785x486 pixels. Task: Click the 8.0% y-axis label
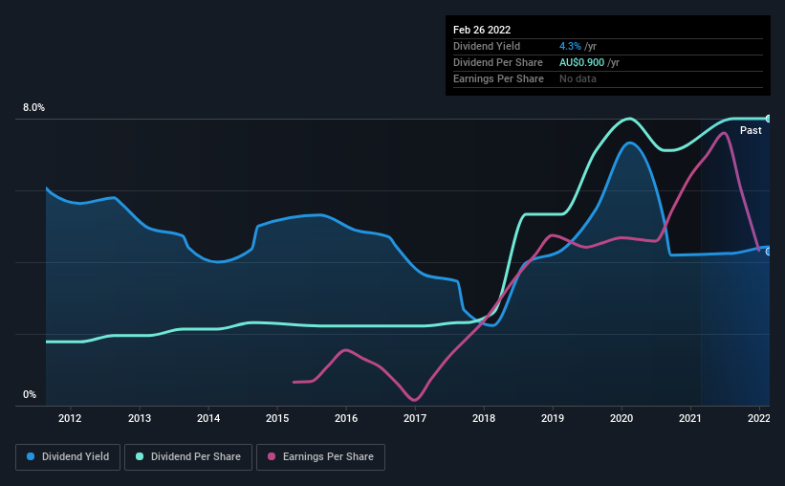click(33, 108)
